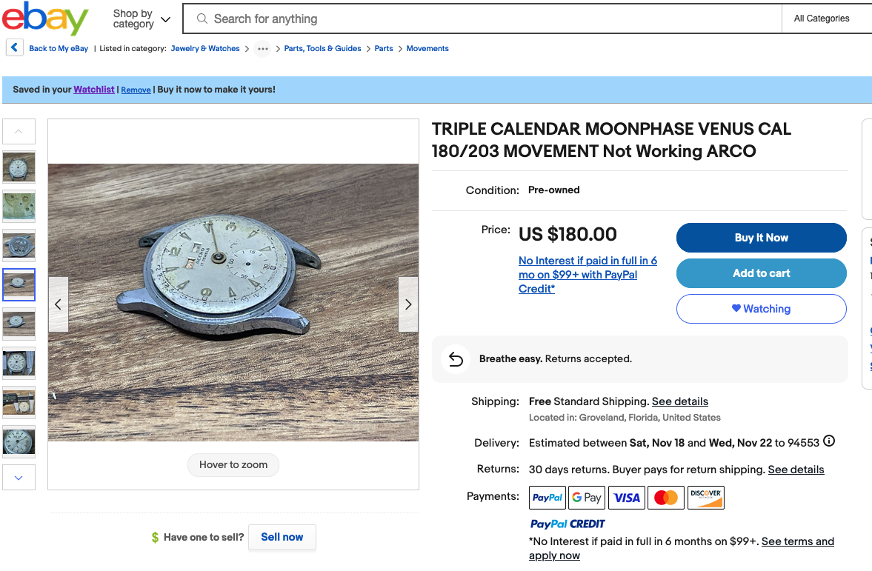This screenshot has height=571, width=872.
Task: Open the Jewelry & Watches breadcrumb
Action: [205, 49]
